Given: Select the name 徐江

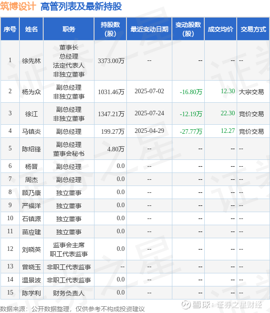Looking at the screenshot, I should 31,114.
